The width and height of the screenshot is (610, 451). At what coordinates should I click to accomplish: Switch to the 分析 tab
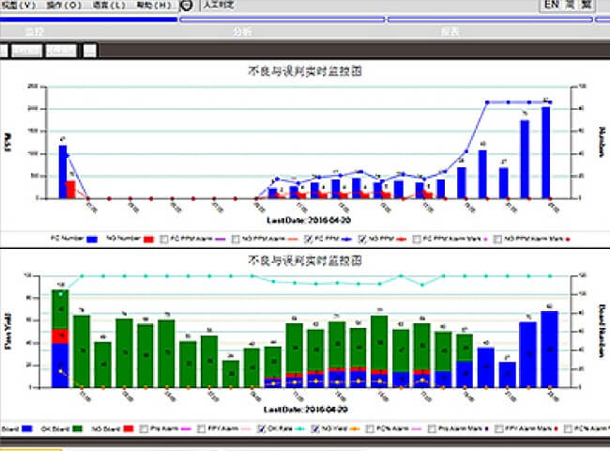pos(241,31)
